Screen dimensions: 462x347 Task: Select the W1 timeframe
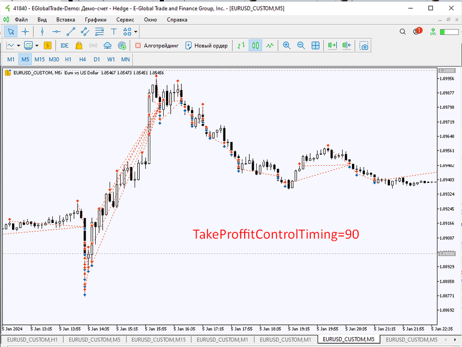coord(111,60)
